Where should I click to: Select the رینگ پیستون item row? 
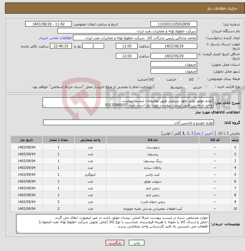[125, 161]
